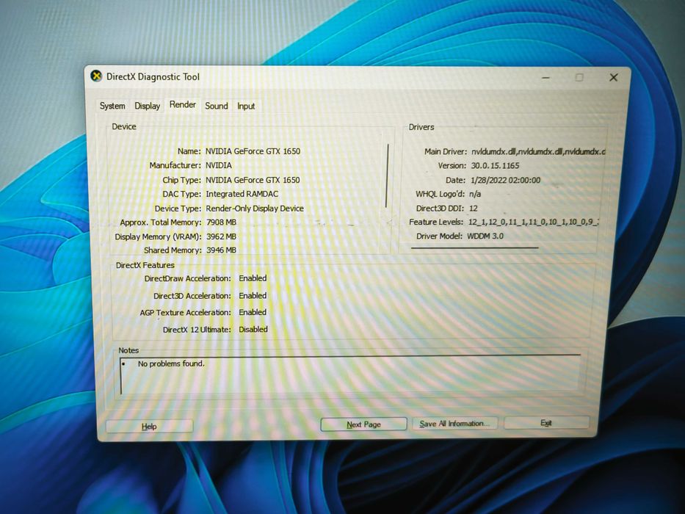Click the Render-Only Display Device text
Viewport: 685px width, 514px height.
255,209
